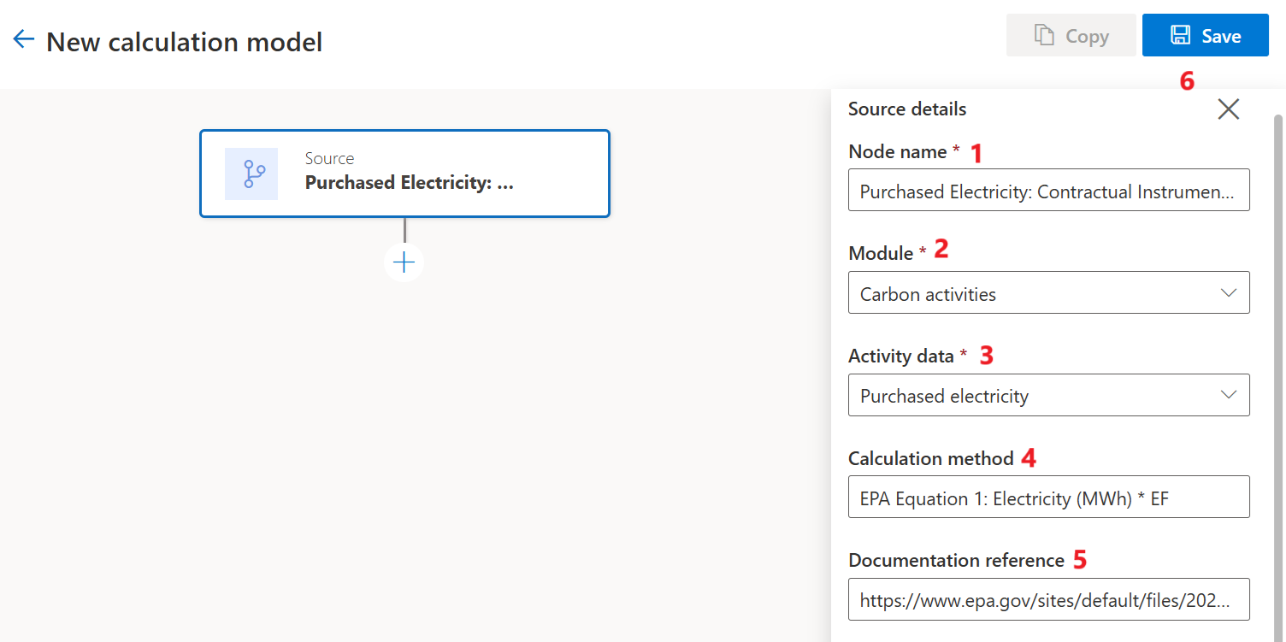The width and height of the screenshot is (1286, 642).
Task: Click the Node name text field
Action: [x=1048, y=191]
